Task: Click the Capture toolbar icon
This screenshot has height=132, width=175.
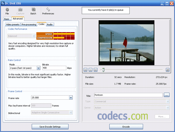Action: (x=20, y=9)
